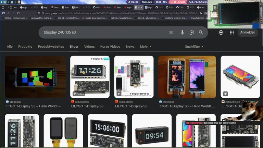Open Firefox View icon in the tab bar
This screenshot has width=263, height=148.
click(3, 8)
